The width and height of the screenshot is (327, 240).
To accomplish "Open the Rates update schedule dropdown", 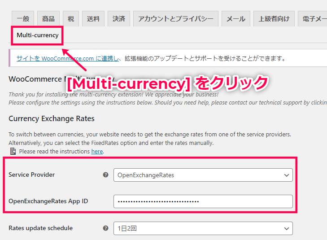I will pyautogui.click(x=203, y=228).
